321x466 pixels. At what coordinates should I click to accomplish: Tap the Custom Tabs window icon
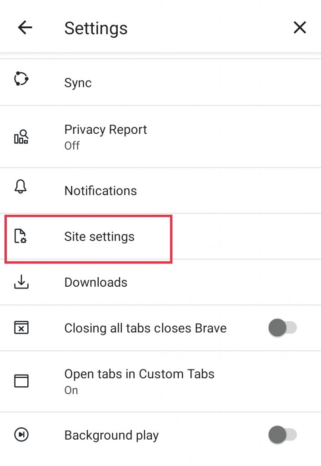point(21,381)
